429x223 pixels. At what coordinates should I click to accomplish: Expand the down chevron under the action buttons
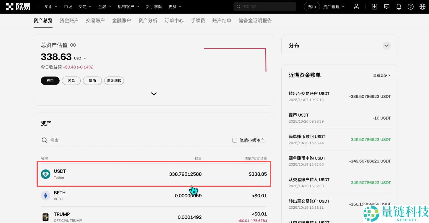(x=154, y=94)
